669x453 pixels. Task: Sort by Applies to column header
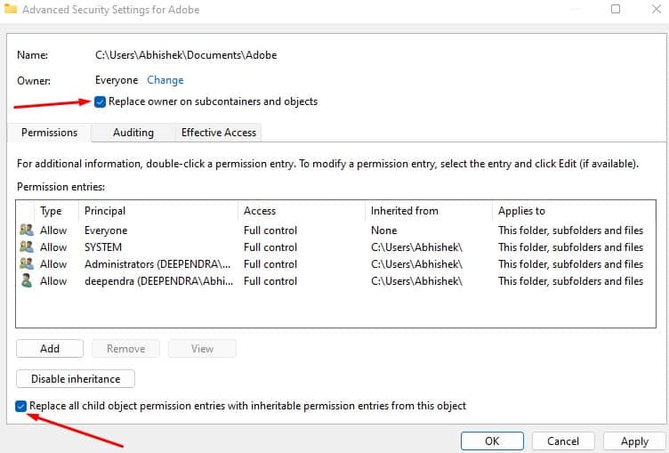click(x=574, y=211)
